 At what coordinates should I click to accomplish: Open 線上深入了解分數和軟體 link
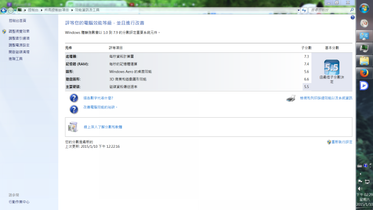(x=103, y=127)
